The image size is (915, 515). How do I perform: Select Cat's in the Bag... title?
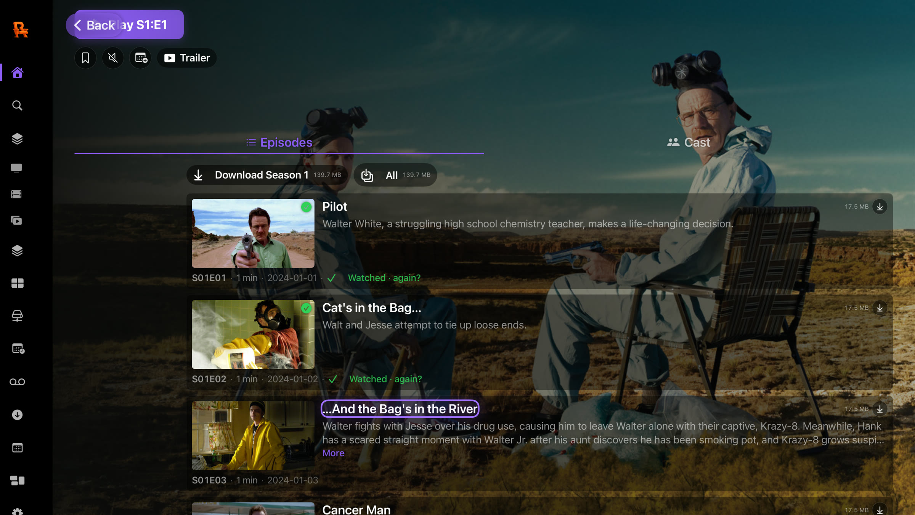click(372, 308)
